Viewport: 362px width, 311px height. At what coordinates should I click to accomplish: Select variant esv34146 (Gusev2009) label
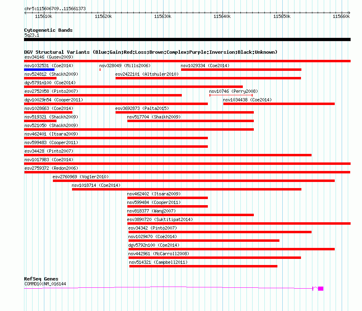coord(49,57)
